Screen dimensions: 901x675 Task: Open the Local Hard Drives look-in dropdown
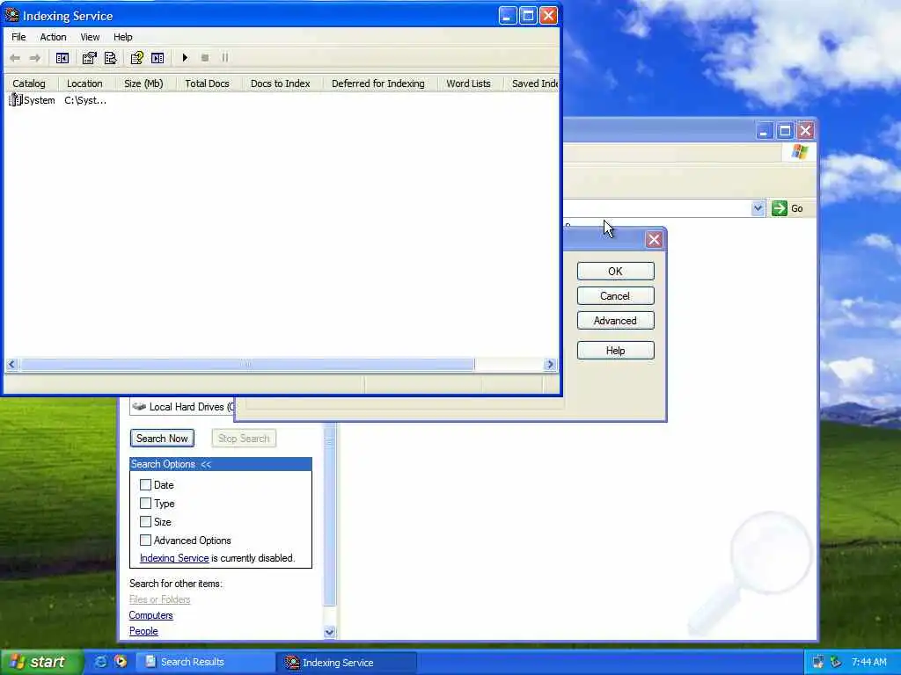pyautogui.click(x=183, y=406)
